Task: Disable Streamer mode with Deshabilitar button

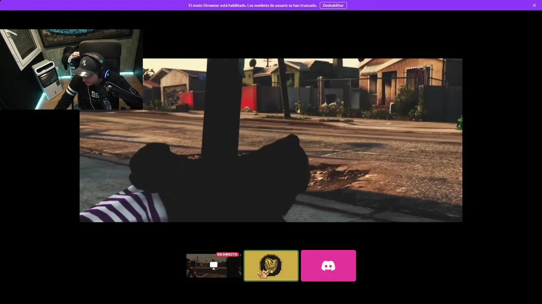Action: tap(333, 5)
